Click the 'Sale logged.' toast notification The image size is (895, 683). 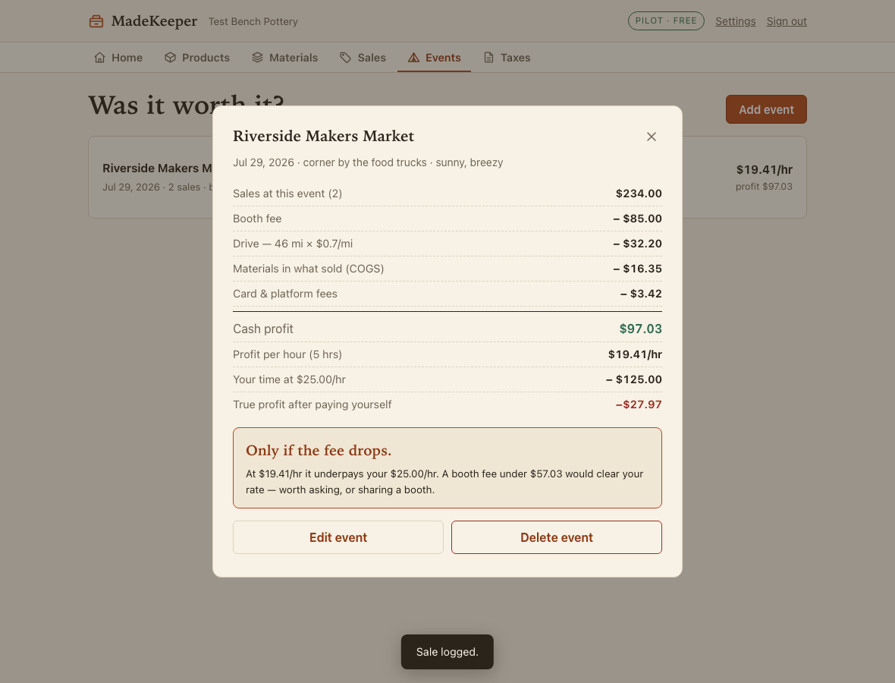[x=447, y=652]
